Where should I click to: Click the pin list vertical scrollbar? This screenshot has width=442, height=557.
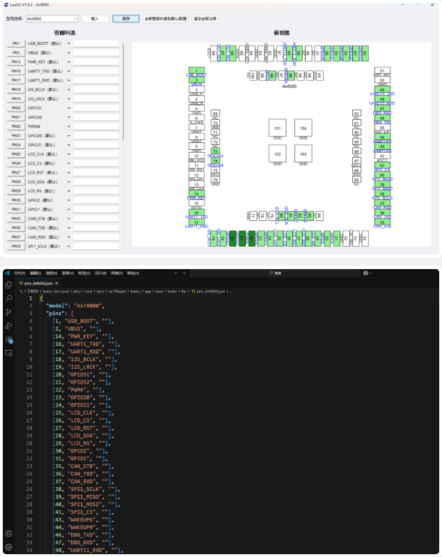click(123, 91)
